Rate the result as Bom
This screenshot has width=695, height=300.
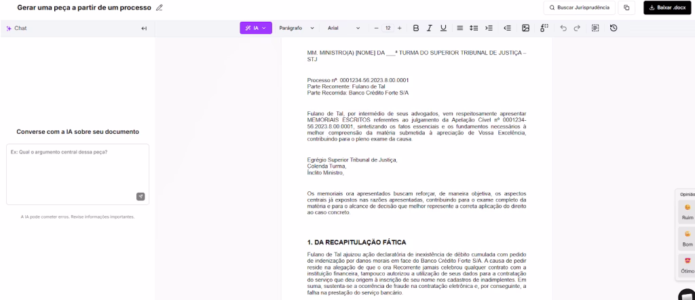coord(687,238)
